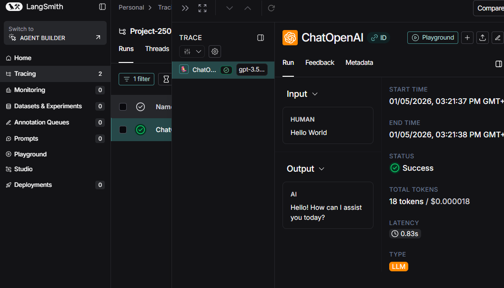Switch to Agent Builder
The height and width of the screenshot is (288, 504).
55,33
